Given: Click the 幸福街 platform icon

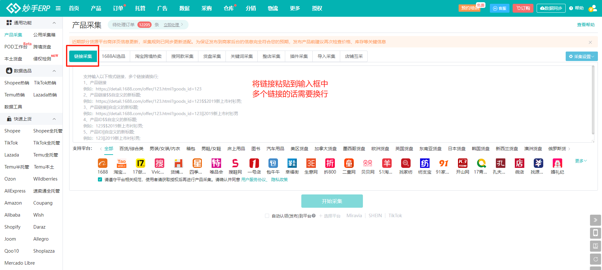Looking at the screenshot, I should click(x=292, y=163).
